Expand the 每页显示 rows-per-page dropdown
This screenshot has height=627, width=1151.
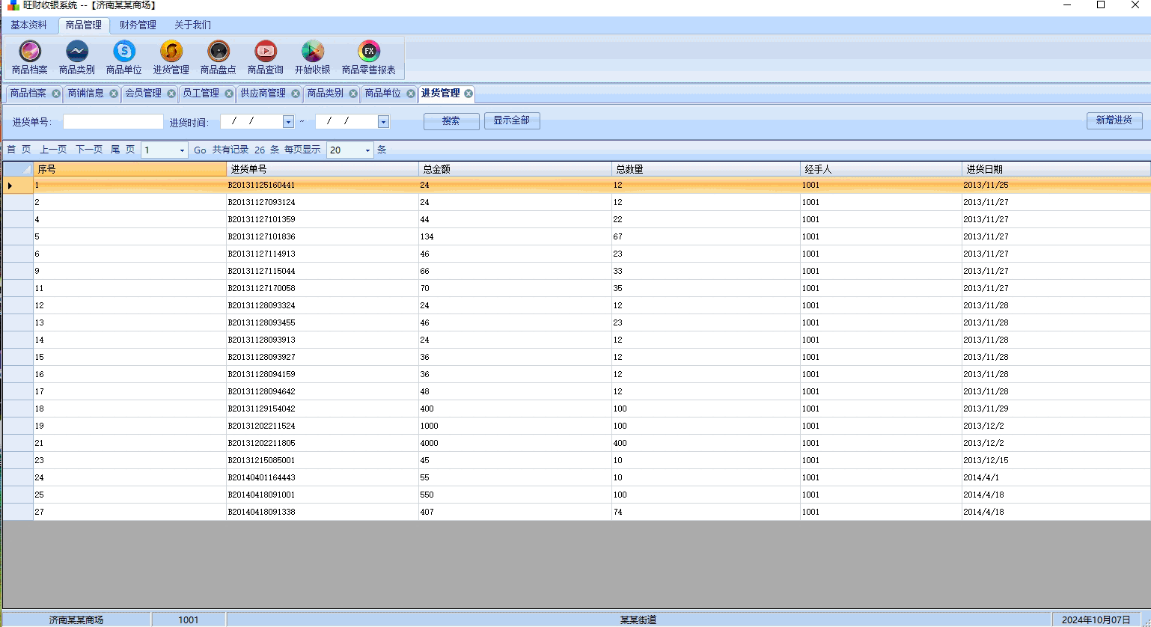[367, 150]
